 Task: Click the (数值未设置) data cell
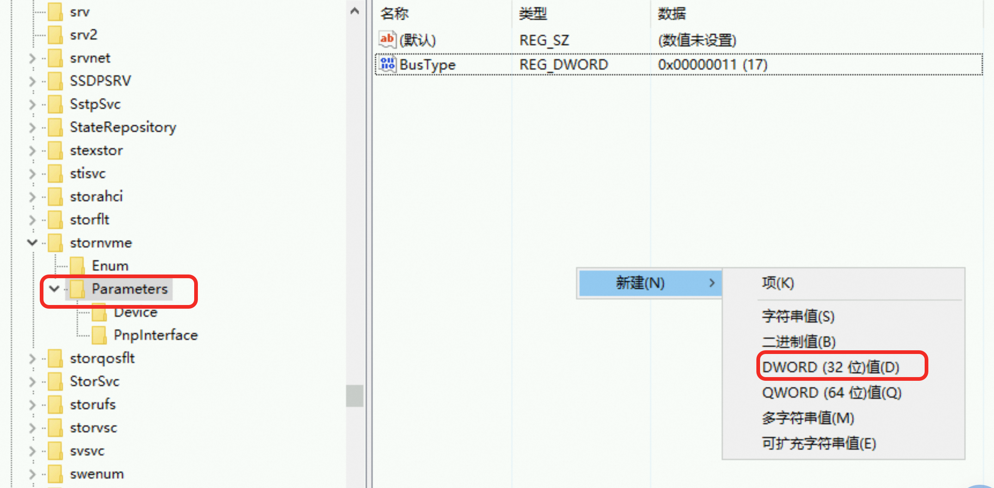tap(697, 40)
